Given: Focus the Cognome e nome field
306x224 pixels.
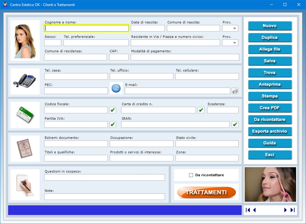Looking at the screenshot, I should coord(86,28).
